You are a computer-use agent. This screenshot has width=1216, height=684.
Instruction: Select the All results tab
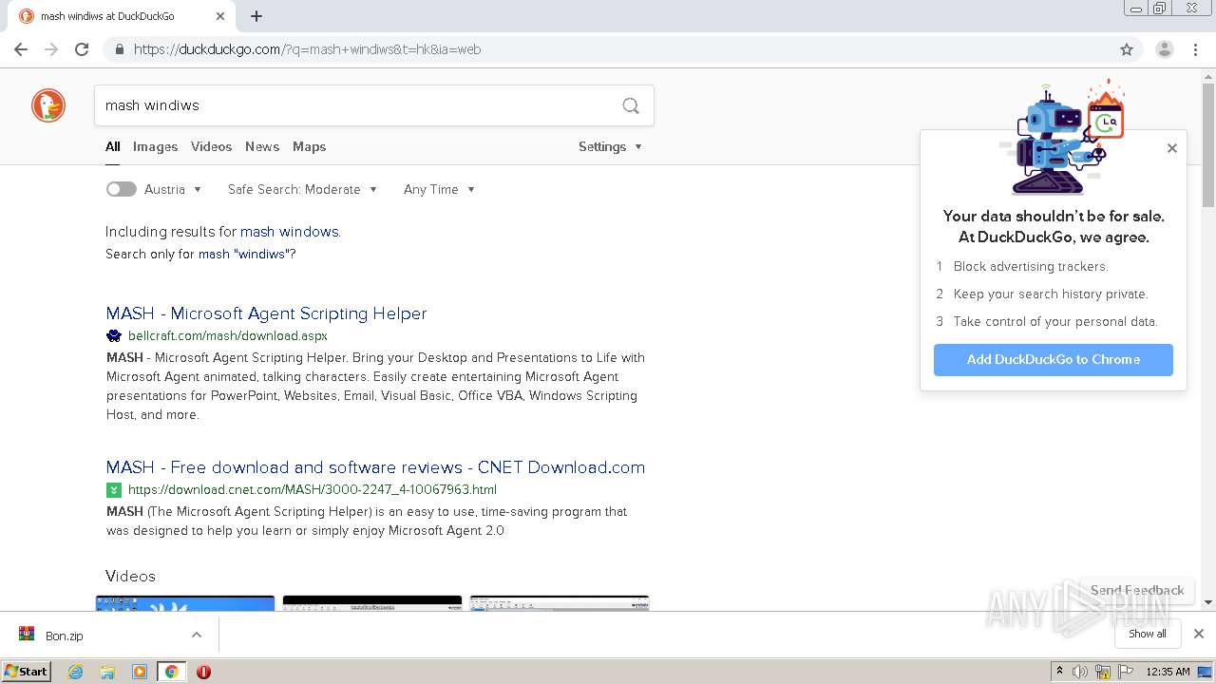(x=112, y=146)
